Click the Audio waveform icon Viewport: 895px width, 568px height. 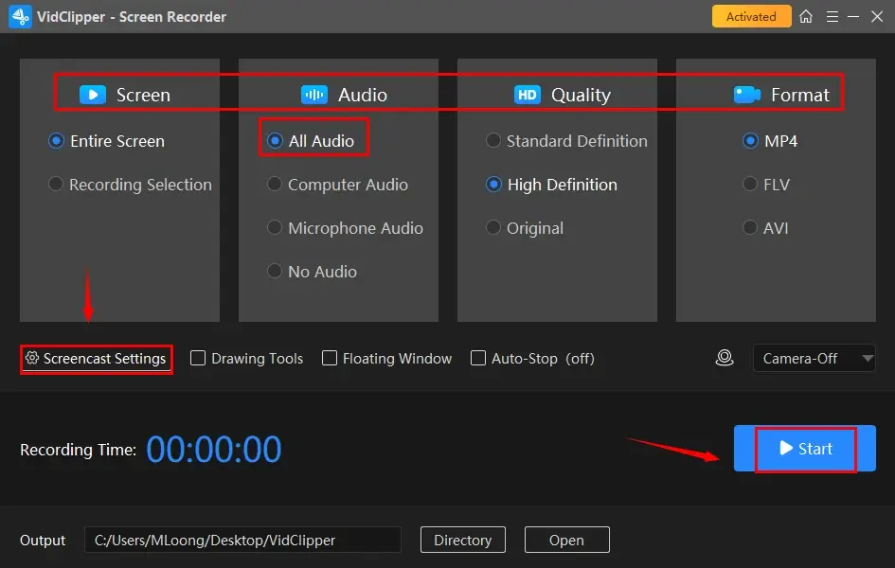point(313,95)
